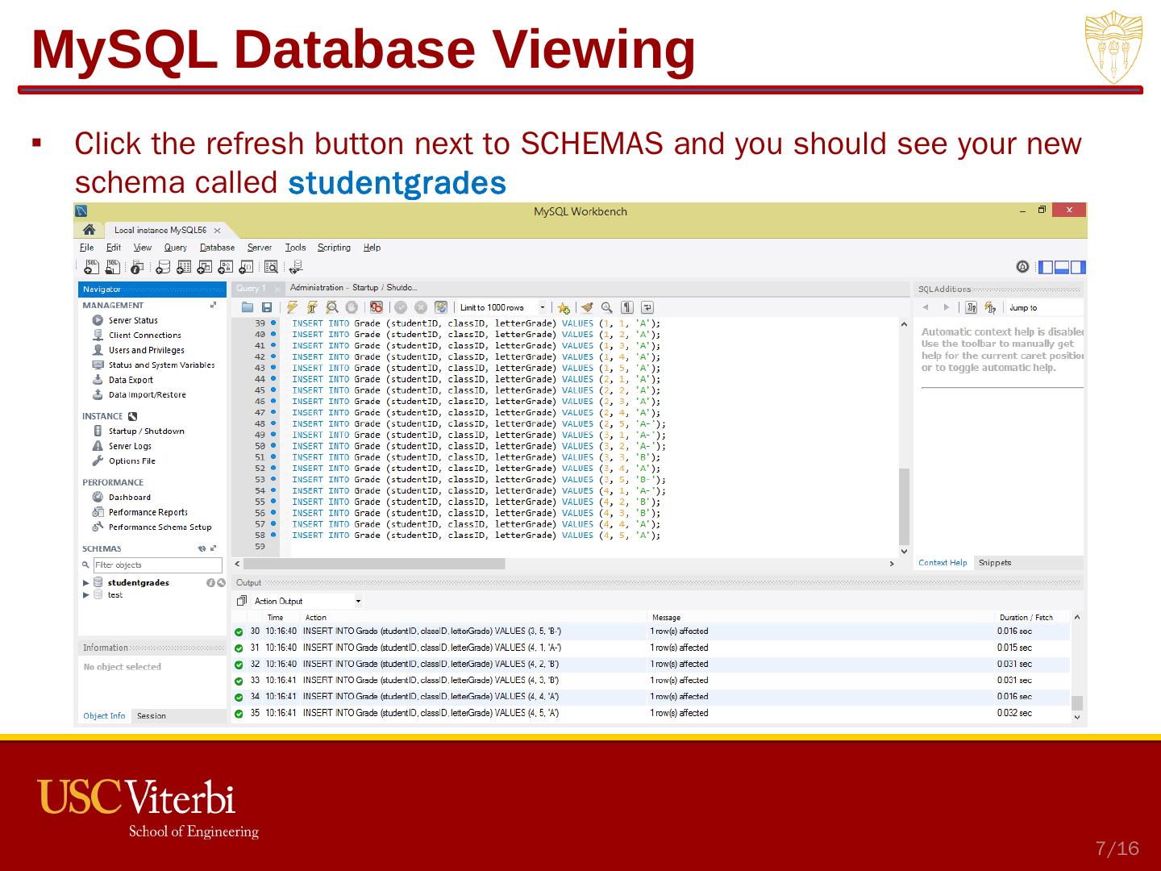Stop the running query hand icon
The image size is (1161, 871).
[352, 307]
